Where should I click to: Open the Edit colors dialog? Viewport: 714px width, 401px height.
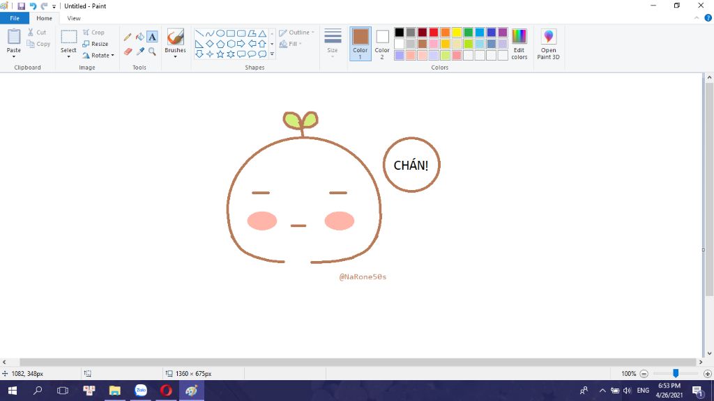click(x=519, y=44)
